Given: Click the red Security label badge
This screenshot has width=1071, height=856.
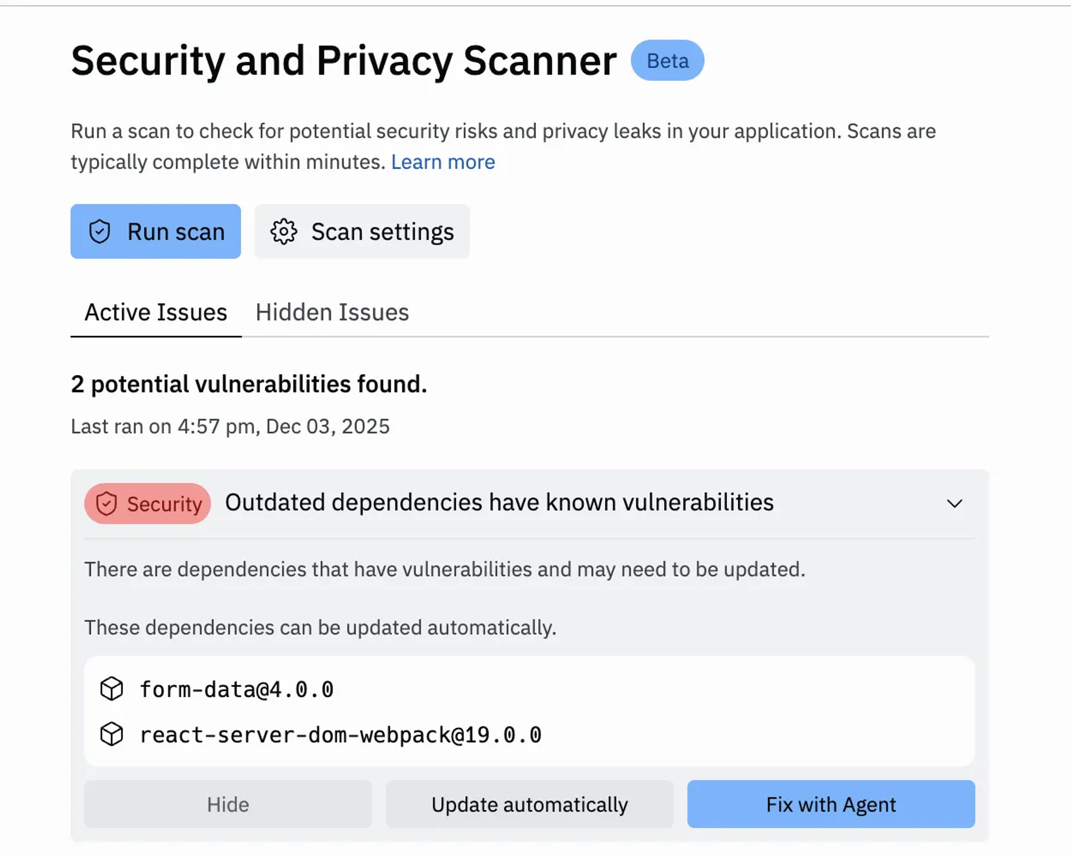Looking at the screenshot, I should pos(147,503).
